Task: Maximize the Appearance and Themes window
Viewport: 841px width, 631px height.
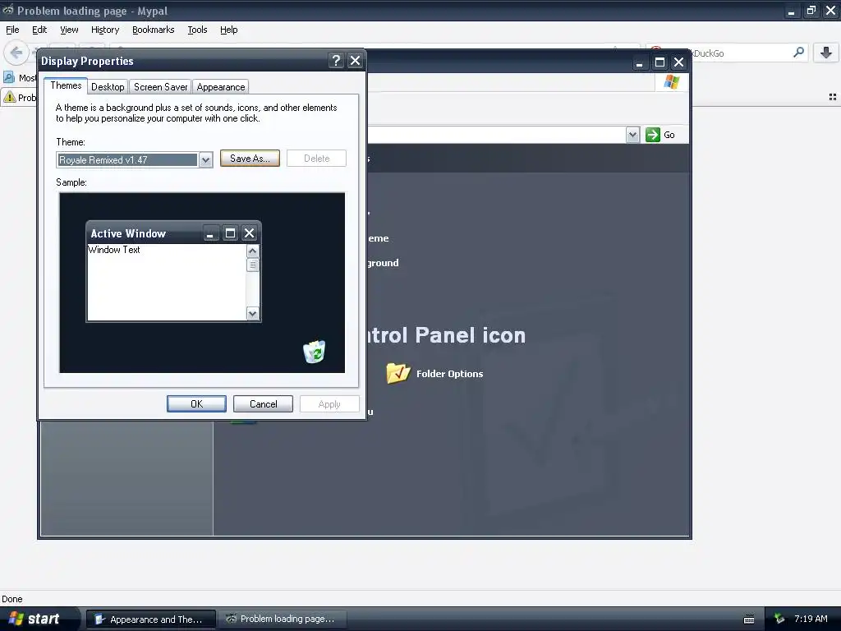Action: pos(659,62)
